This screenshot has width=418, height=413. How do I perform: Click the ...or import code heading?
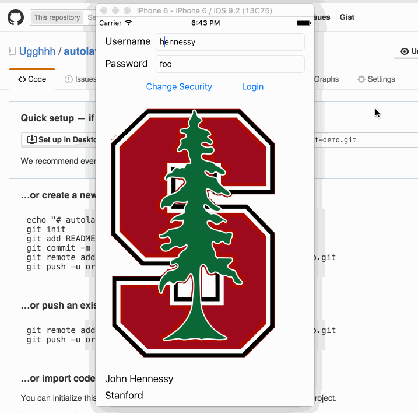click(x=58, y=379)
